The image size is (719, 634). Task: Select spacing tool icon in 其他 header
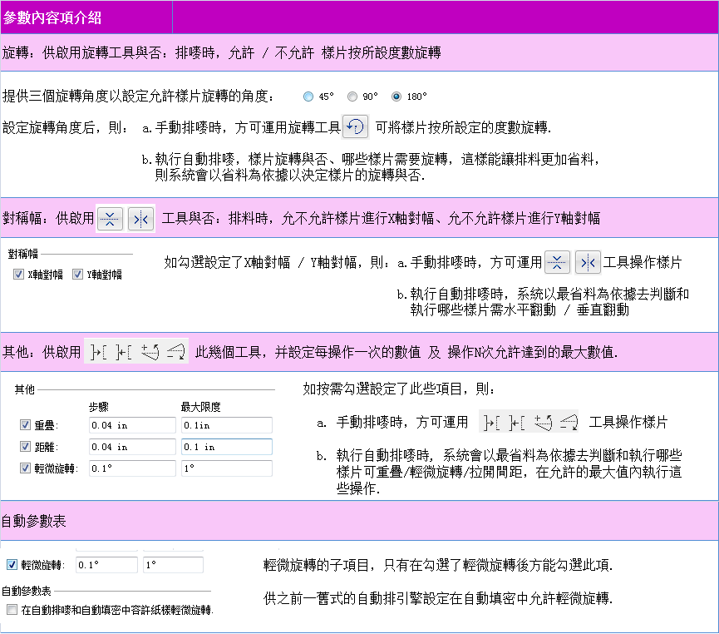[x=124, y=351]
